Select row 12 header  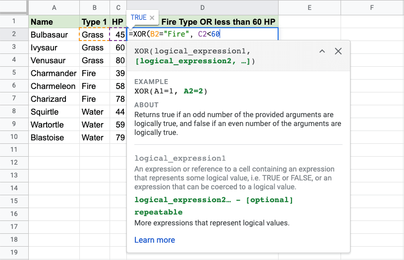[14, 162]
